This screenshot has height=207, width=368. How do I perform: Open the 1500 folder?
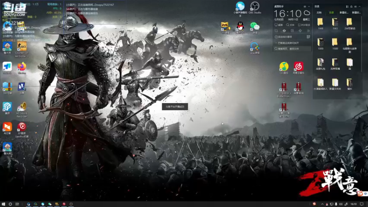[x=335, y=42]
